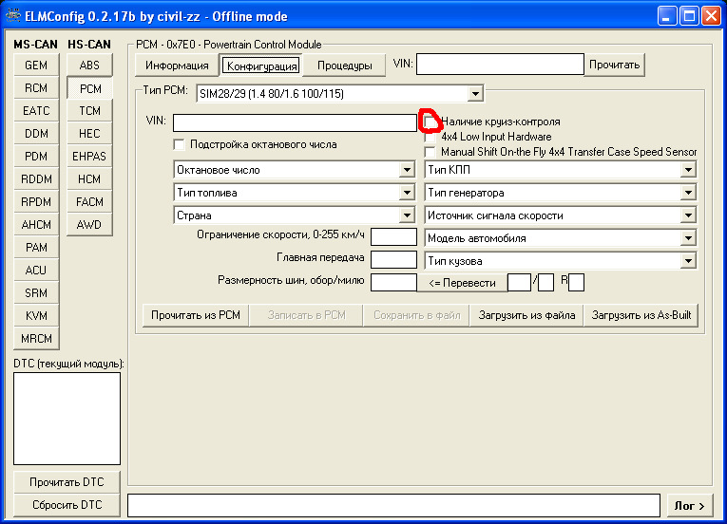Enable the Наличие круиз-контроля checkbox
The width and height of the screenshot is (727, 524).
430,122
